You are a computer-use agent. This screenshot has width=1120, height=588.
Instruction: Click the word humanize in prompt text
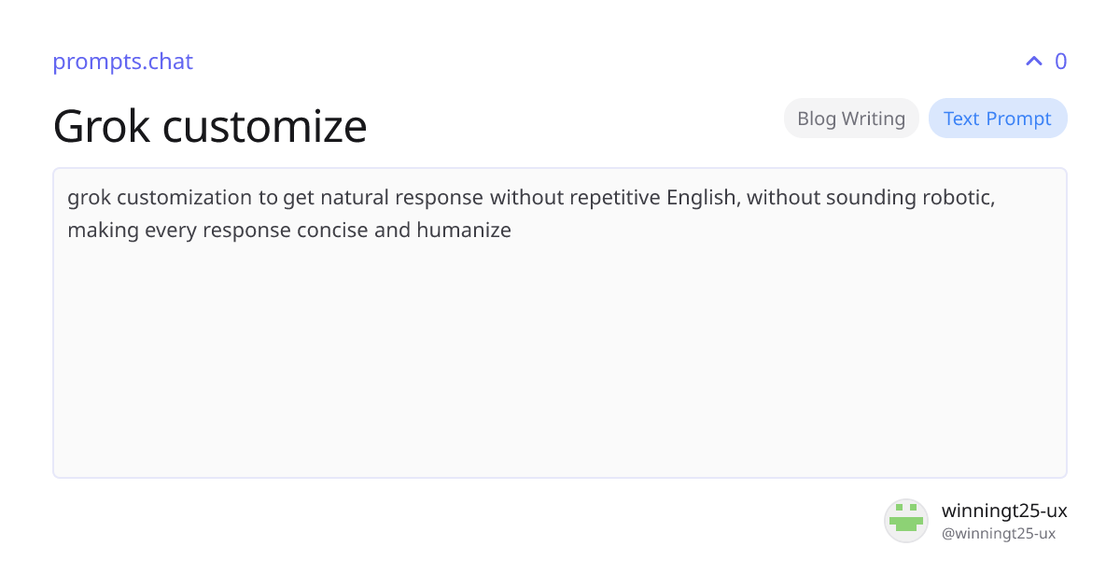tap(464, 230)
